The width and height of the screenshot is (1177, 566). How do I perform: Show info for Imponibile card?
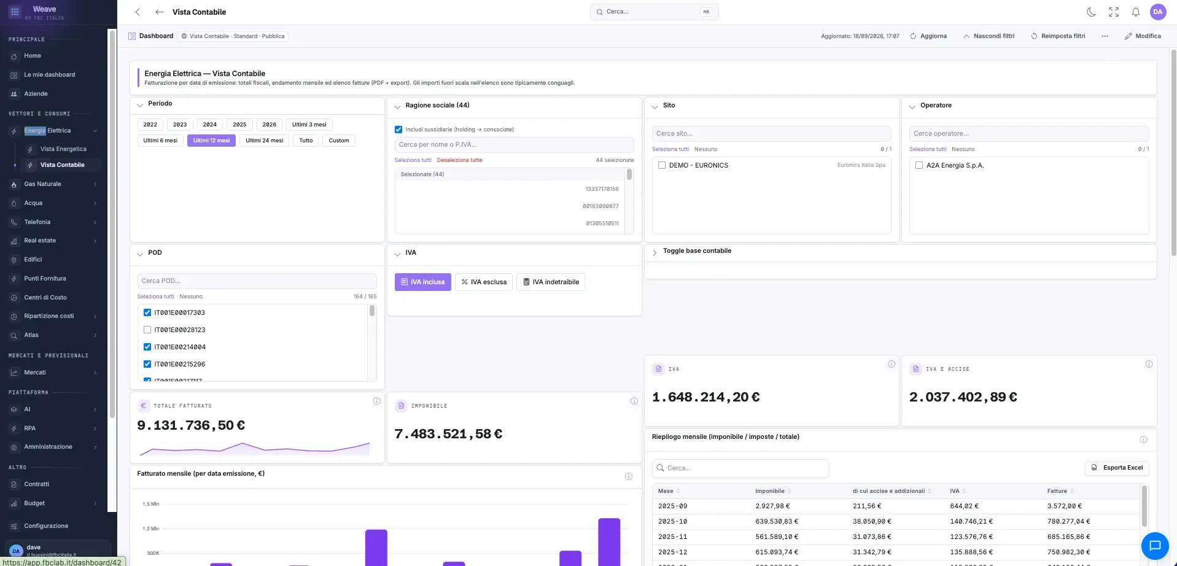(x=634, y=401)
